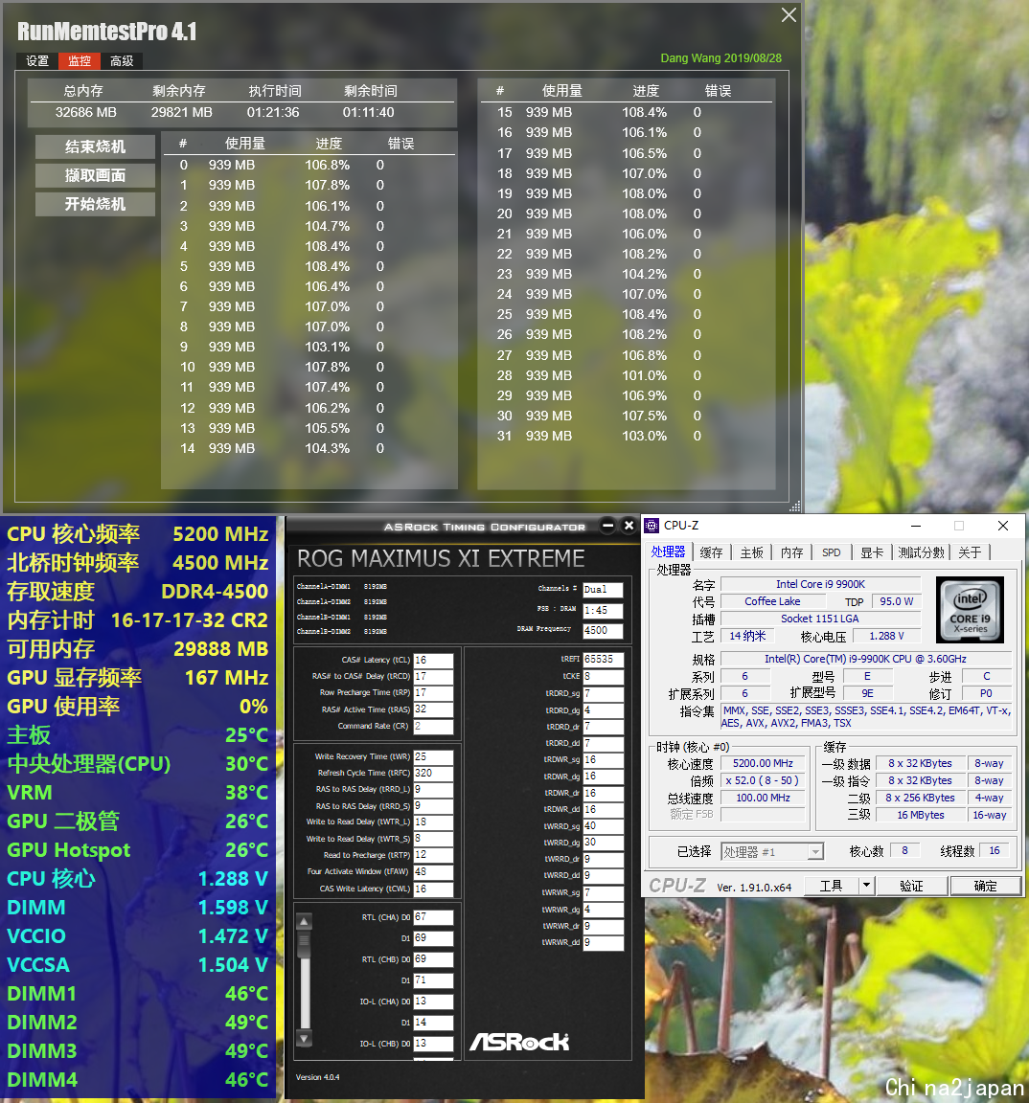
Task: Close the RunMemtestPro window
Action: 789,14
